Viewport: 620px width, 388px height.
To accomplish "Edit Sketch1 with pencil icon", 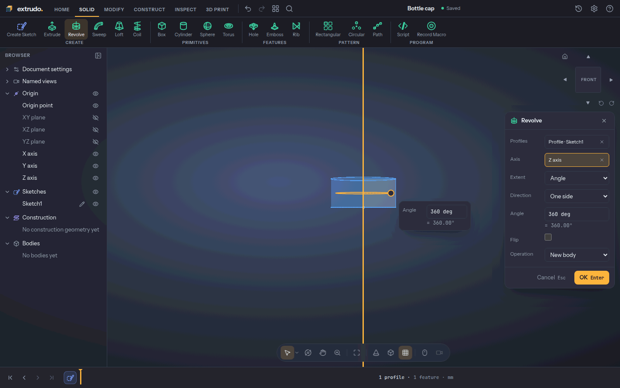I will (82, 204).
